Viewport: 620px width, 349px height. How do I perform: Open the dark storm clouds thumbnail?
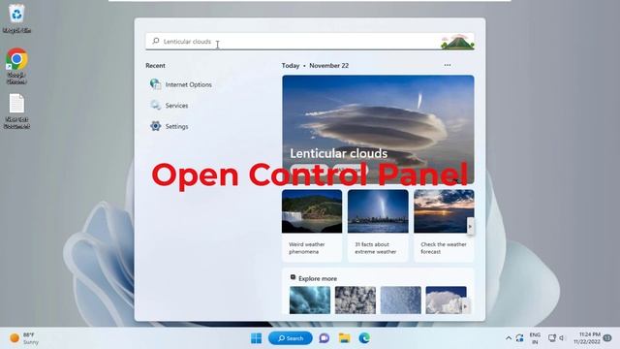tap(310, 301)
